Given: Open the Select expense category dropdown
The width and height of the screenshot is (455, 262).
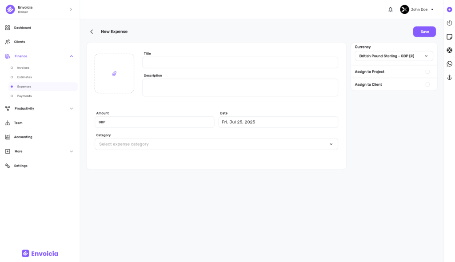Looking at the screenshot, I should pyautogui.click(x=216, y=144).
